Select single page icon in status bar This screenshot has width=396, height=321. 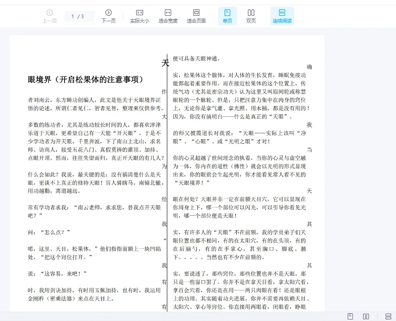coord(350,317)
